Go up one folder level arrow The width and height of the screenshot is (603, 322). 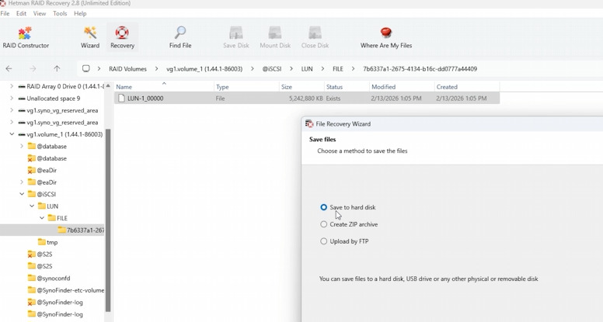click(x=57, y=69)
